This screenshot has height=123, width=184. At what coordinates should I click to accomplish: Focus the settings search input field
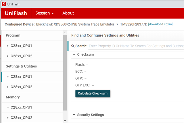pos(136,46)
